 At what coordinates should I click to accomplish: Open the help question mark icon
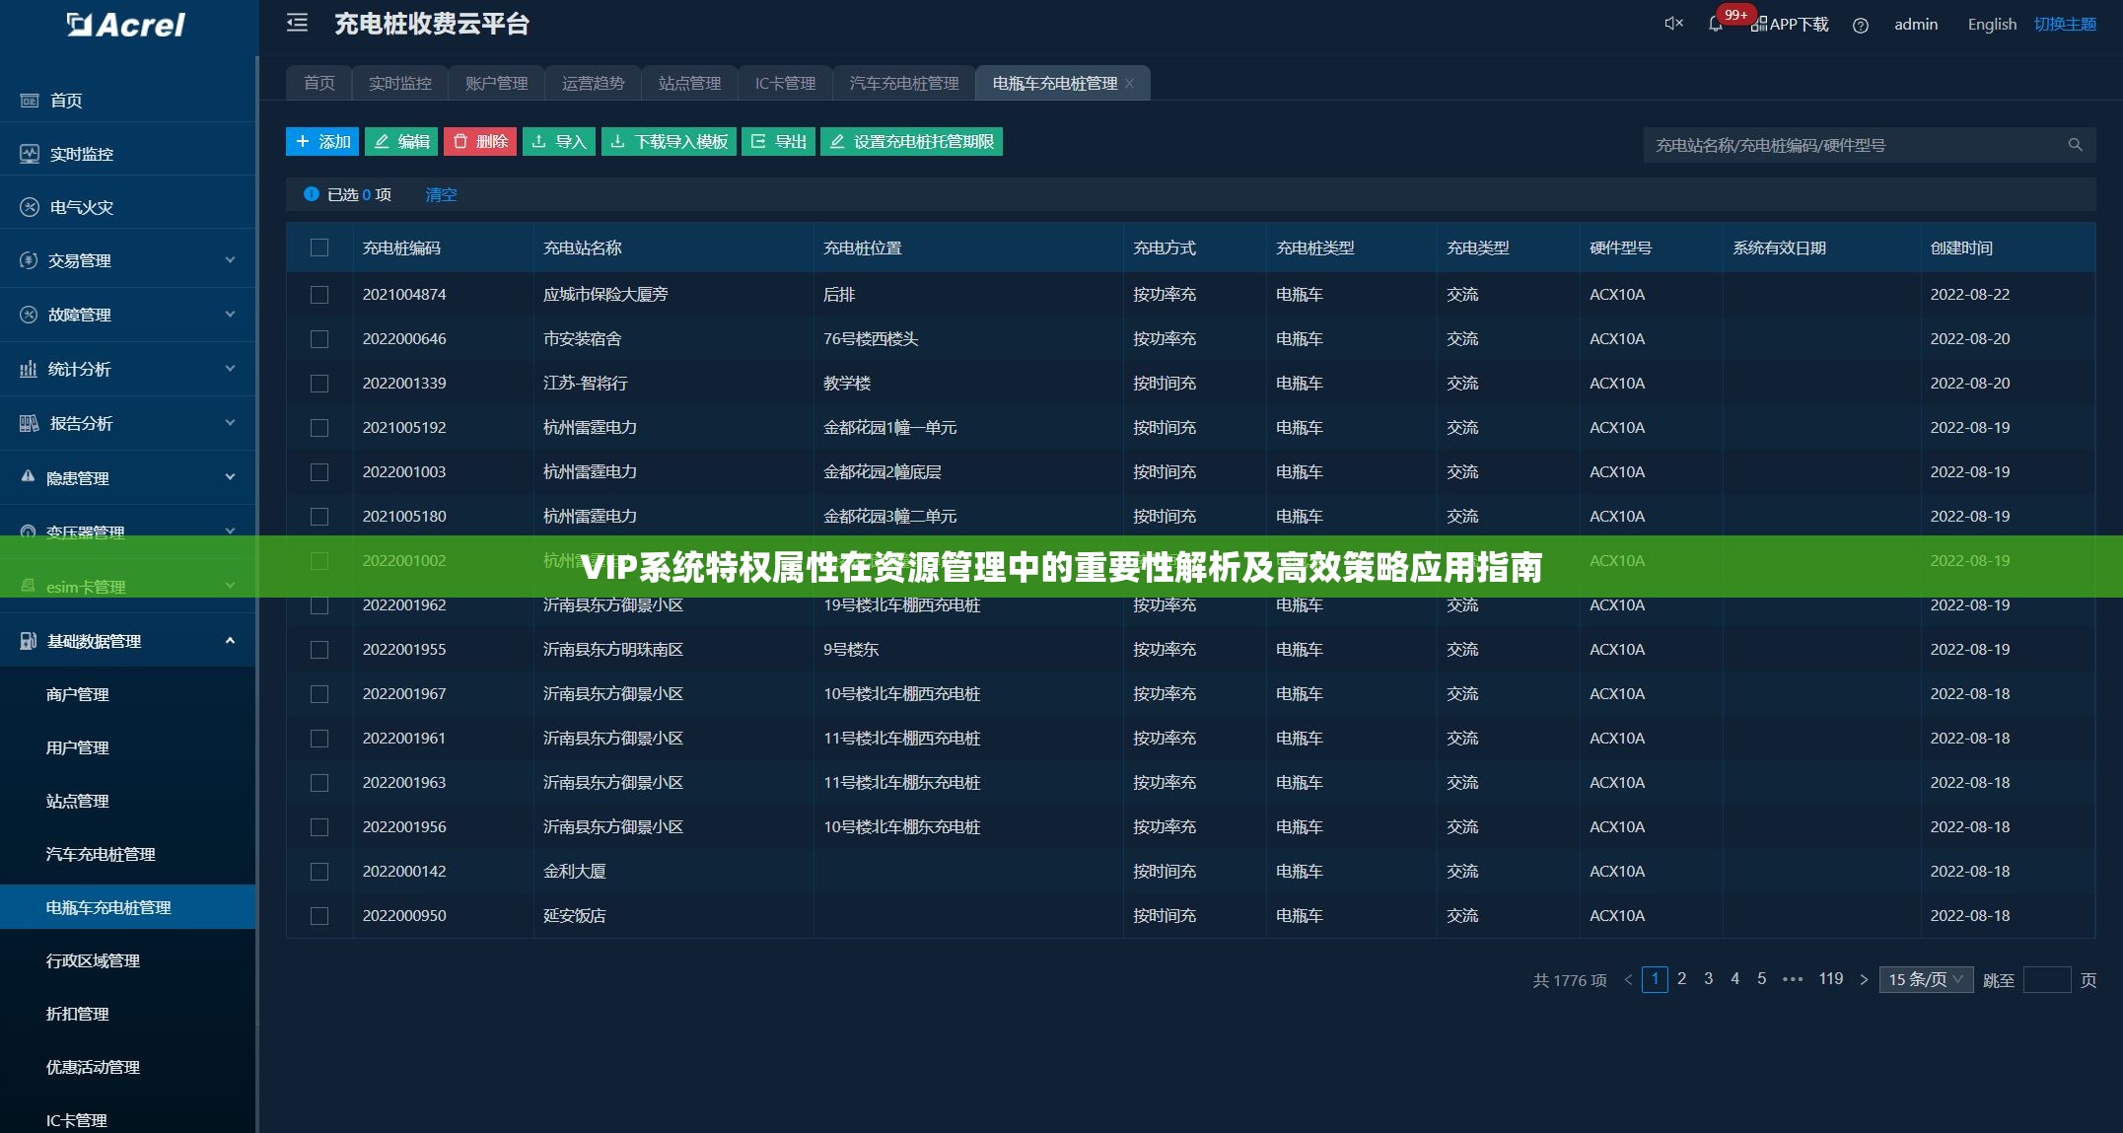[x=1861, y=26]
